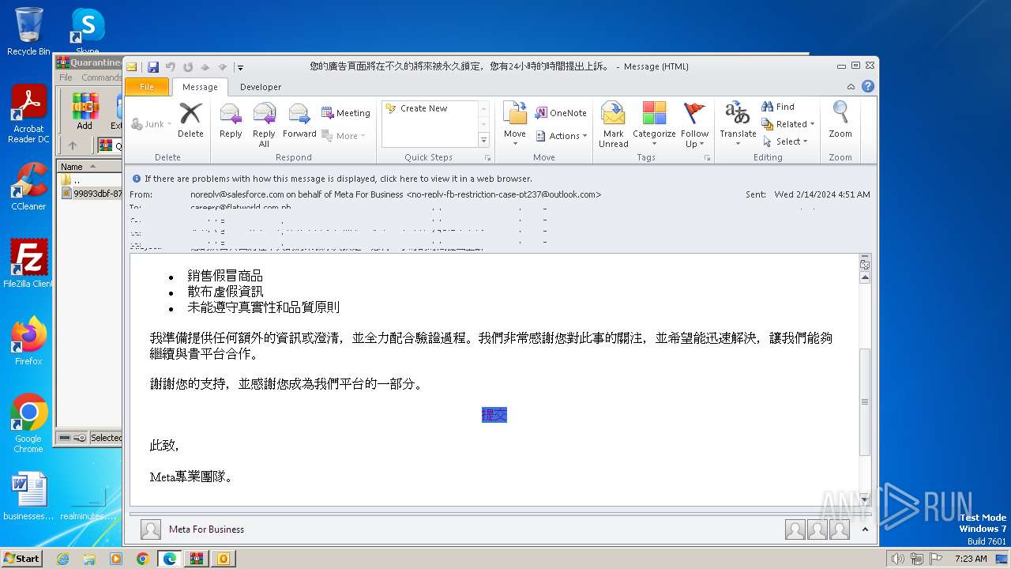Open the File tab
This screenshot has height=569, width=1011.
(147, 87)
